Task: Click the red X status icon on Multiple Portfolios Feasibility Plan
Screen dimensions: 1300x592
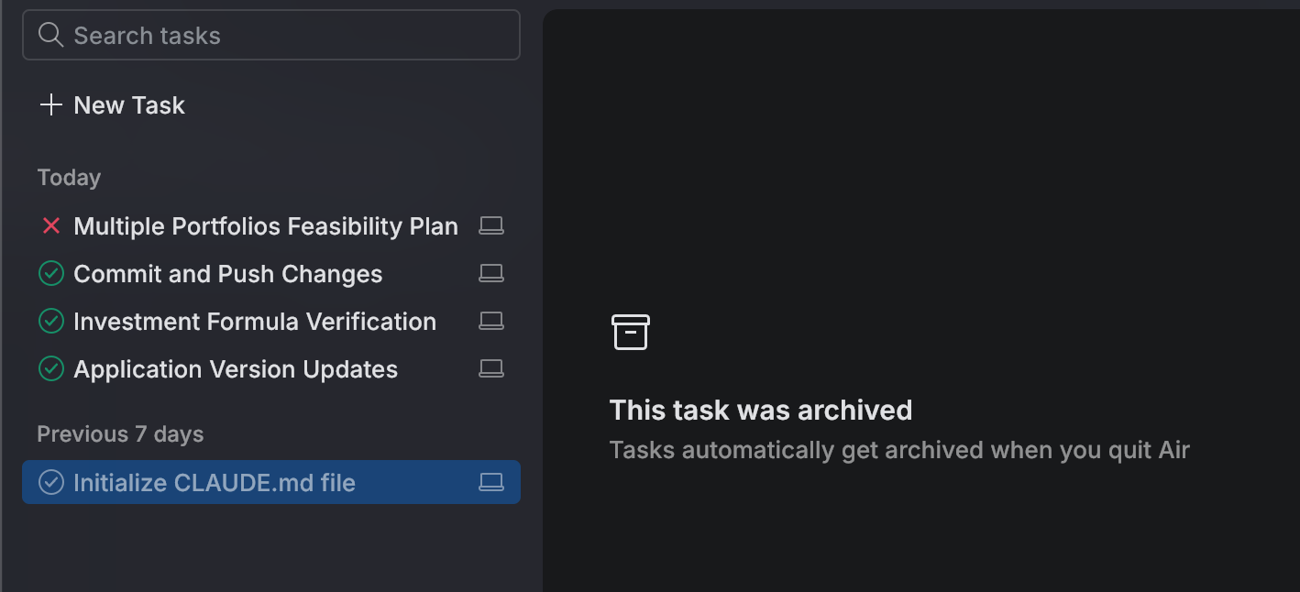Action: pos(51,225)
